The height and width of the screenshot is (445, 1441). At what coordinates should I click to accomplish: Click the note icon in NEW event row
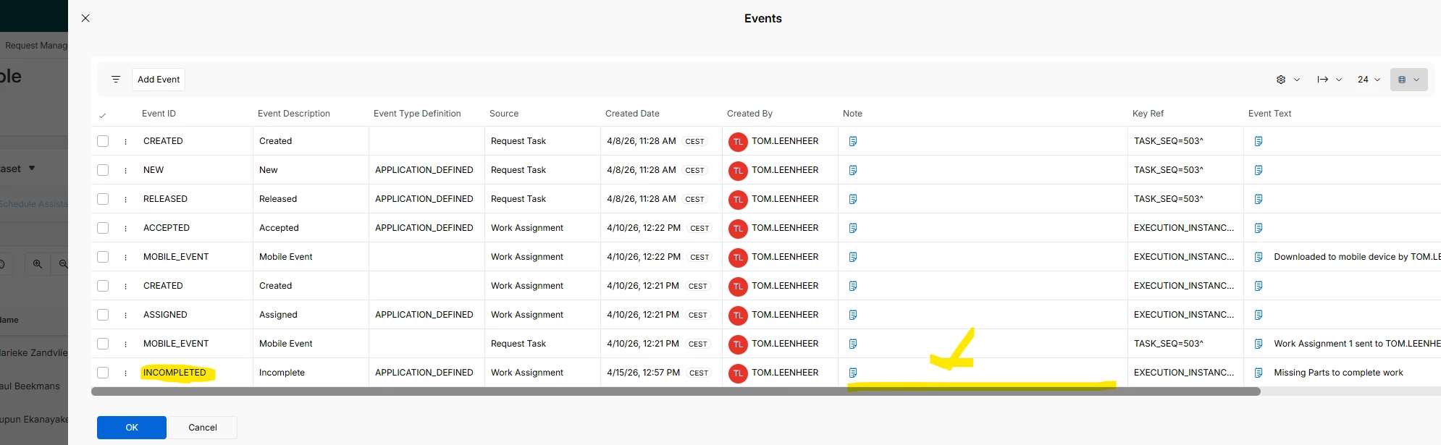tap(853, 170)
